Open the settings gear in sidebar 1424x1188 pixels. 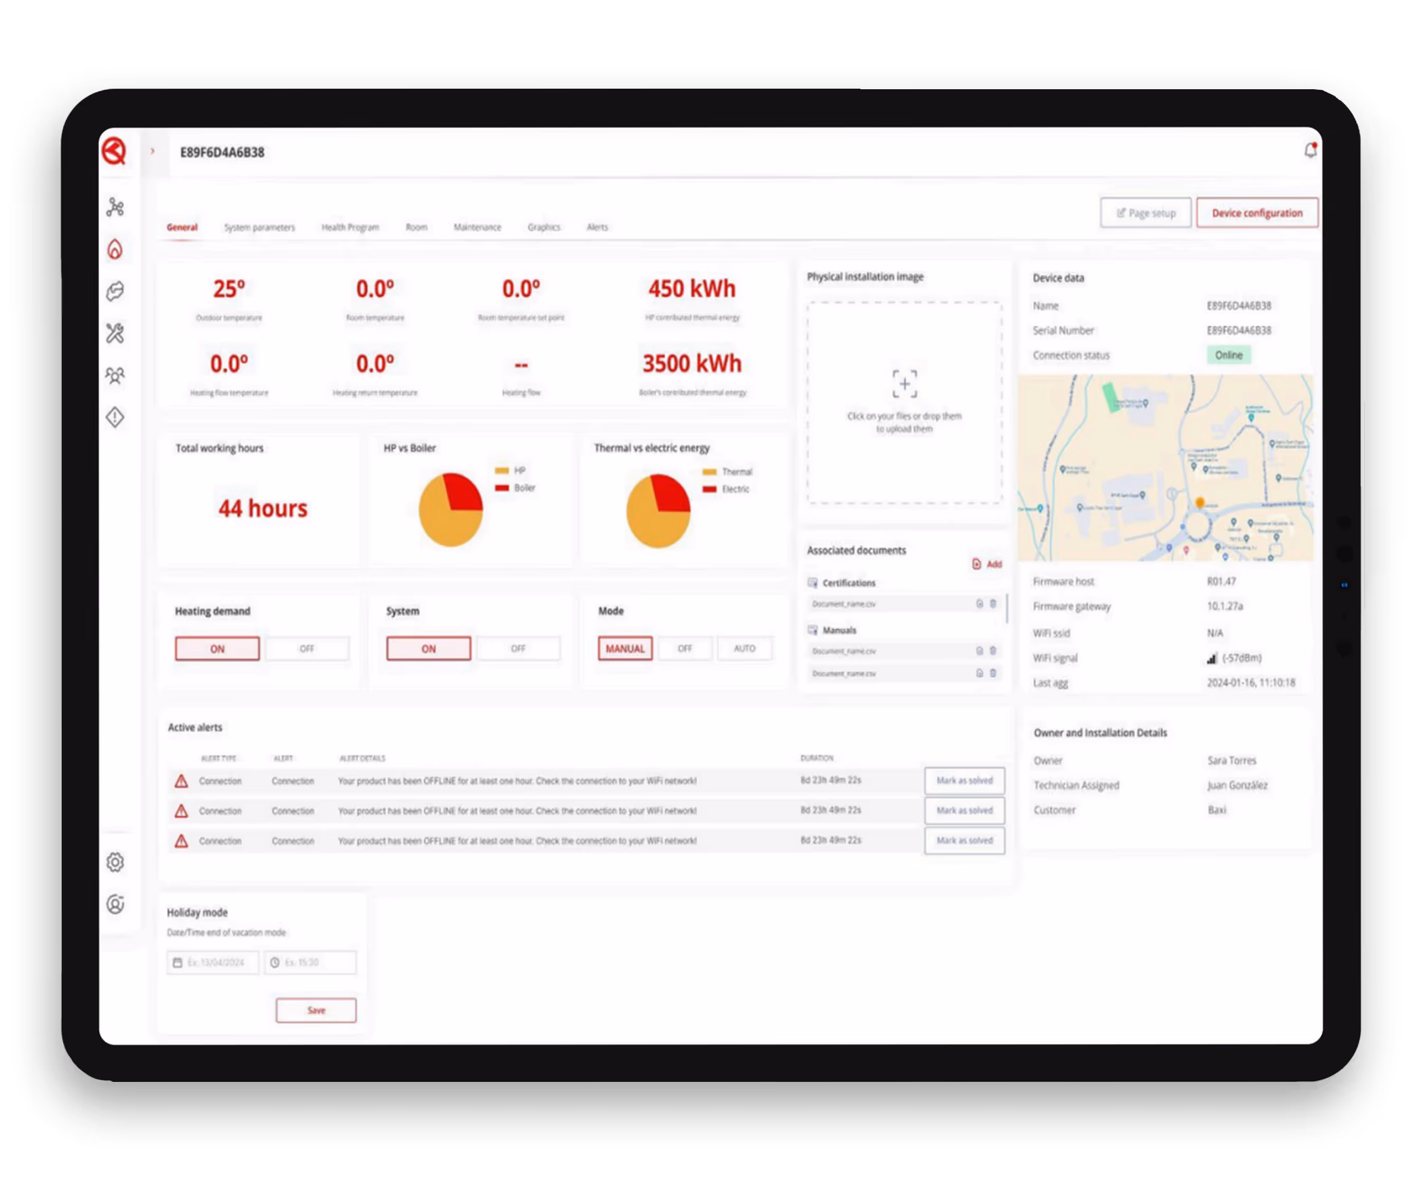[115, 862]
